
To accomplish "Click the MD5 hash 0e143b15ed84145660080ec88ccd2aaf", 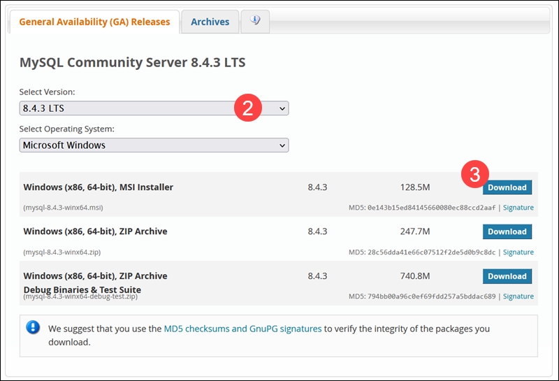I will coord(431,208).
